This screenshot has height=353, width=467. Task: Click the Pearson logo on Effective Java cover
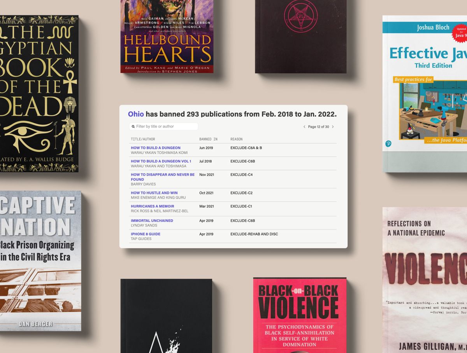coord(388,144)
